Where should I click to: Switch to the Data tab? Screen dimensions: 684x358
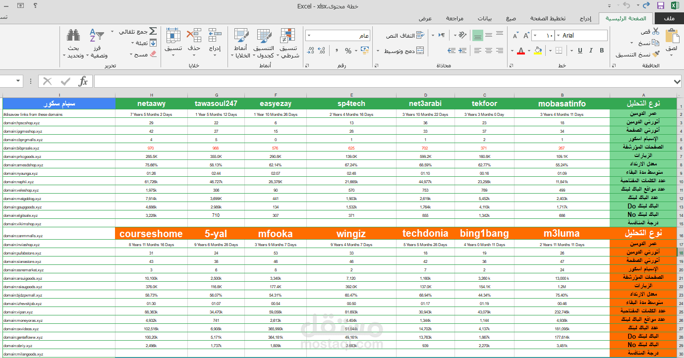click(485, 18)
